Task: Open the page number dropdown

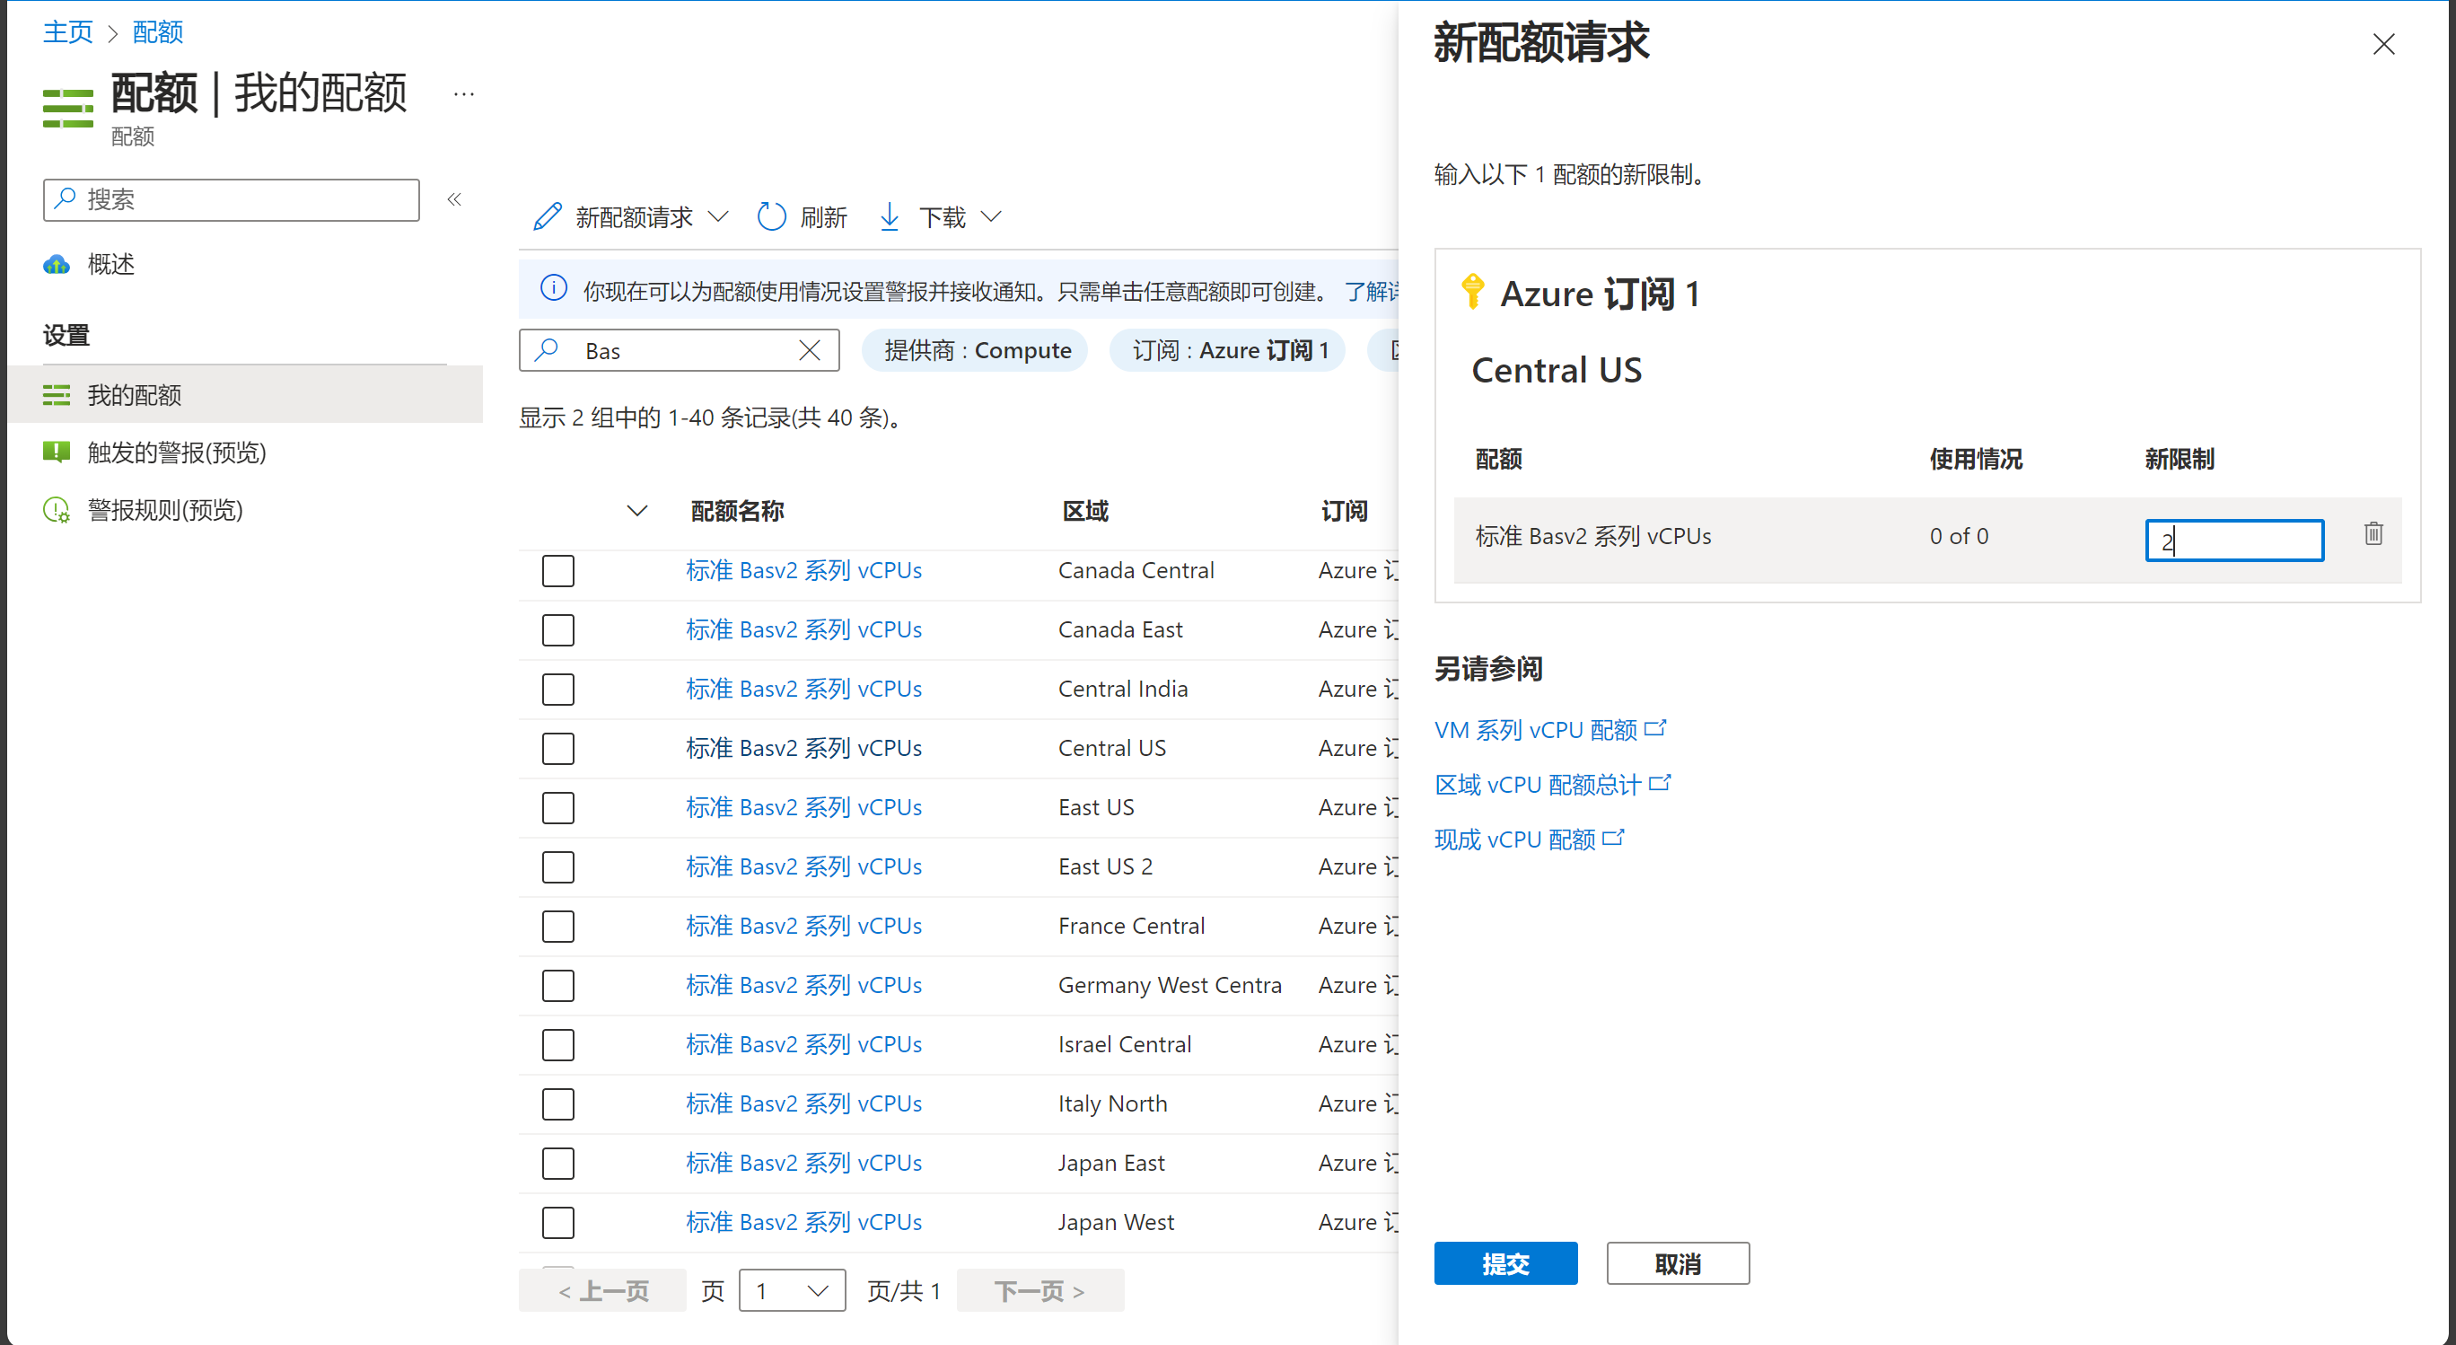Action: [793, 1290]
